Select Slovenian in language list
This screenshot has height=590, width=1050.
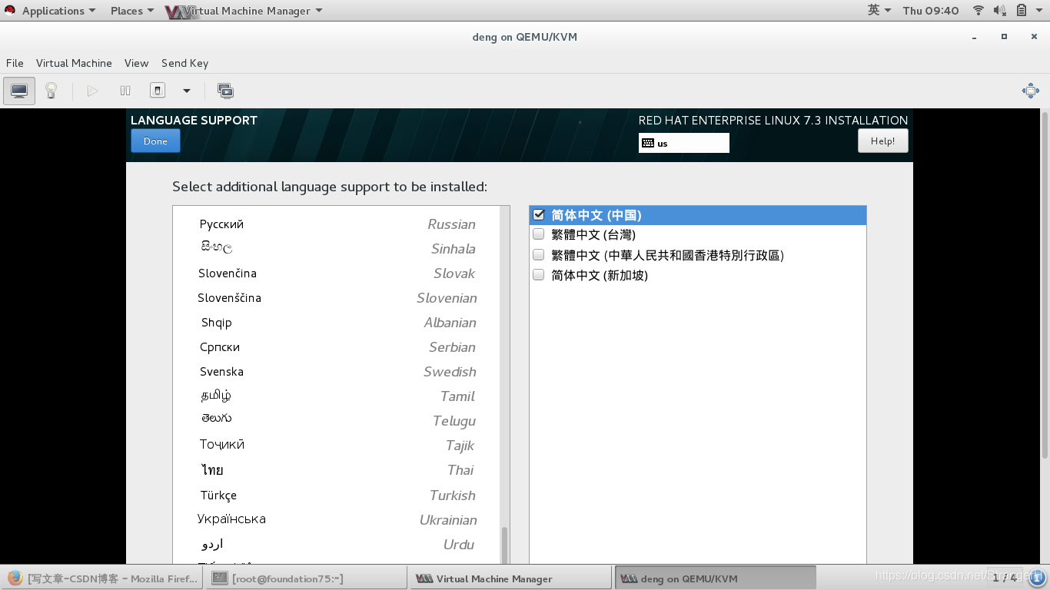pos(337,298)
